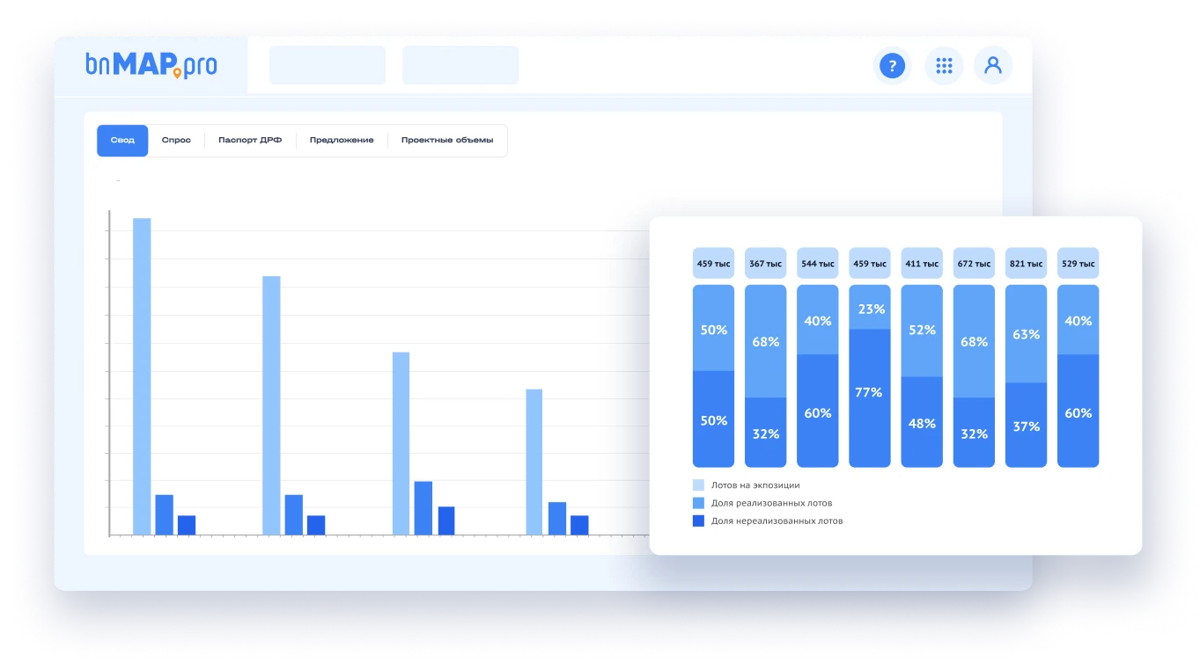
Task: Click the Лотов на экспозиции legend swatch
Action: click(698, 485)
